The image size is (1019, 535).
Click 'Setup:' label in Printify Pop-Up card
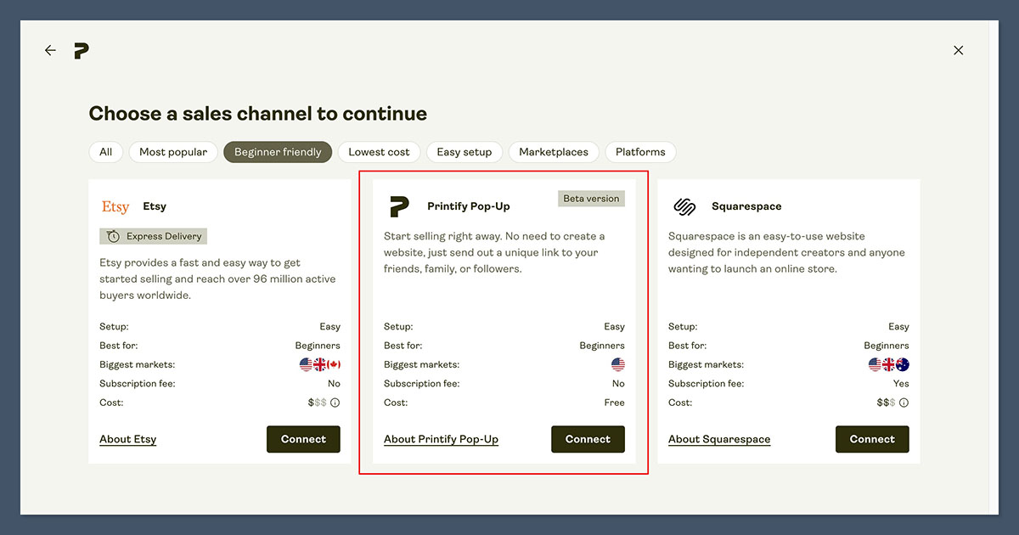click(398, 327)
